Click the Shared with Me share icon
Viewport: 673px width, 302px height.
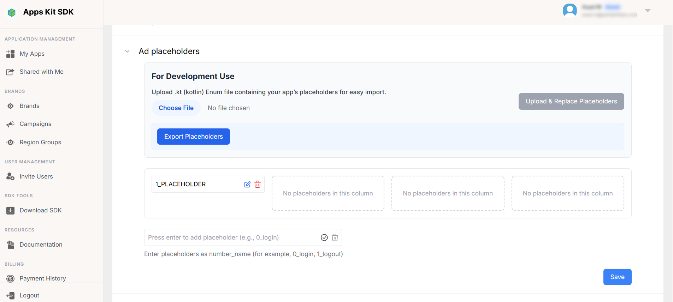point(11,72)
